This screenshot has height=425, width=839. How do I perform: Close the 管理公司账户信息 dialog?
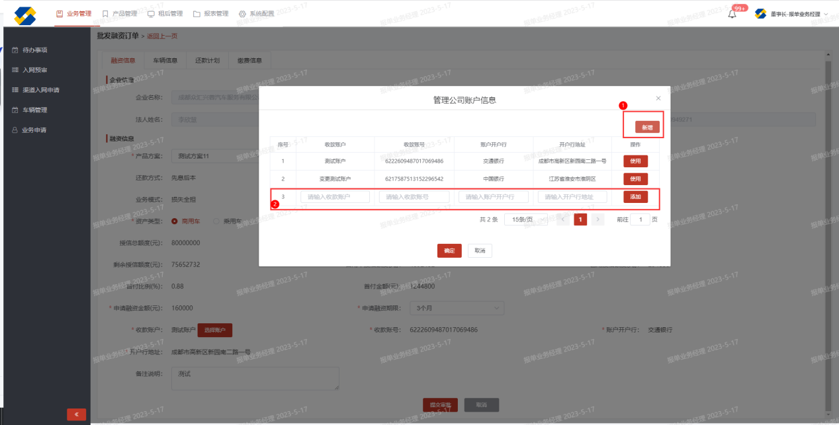(658, 98)
